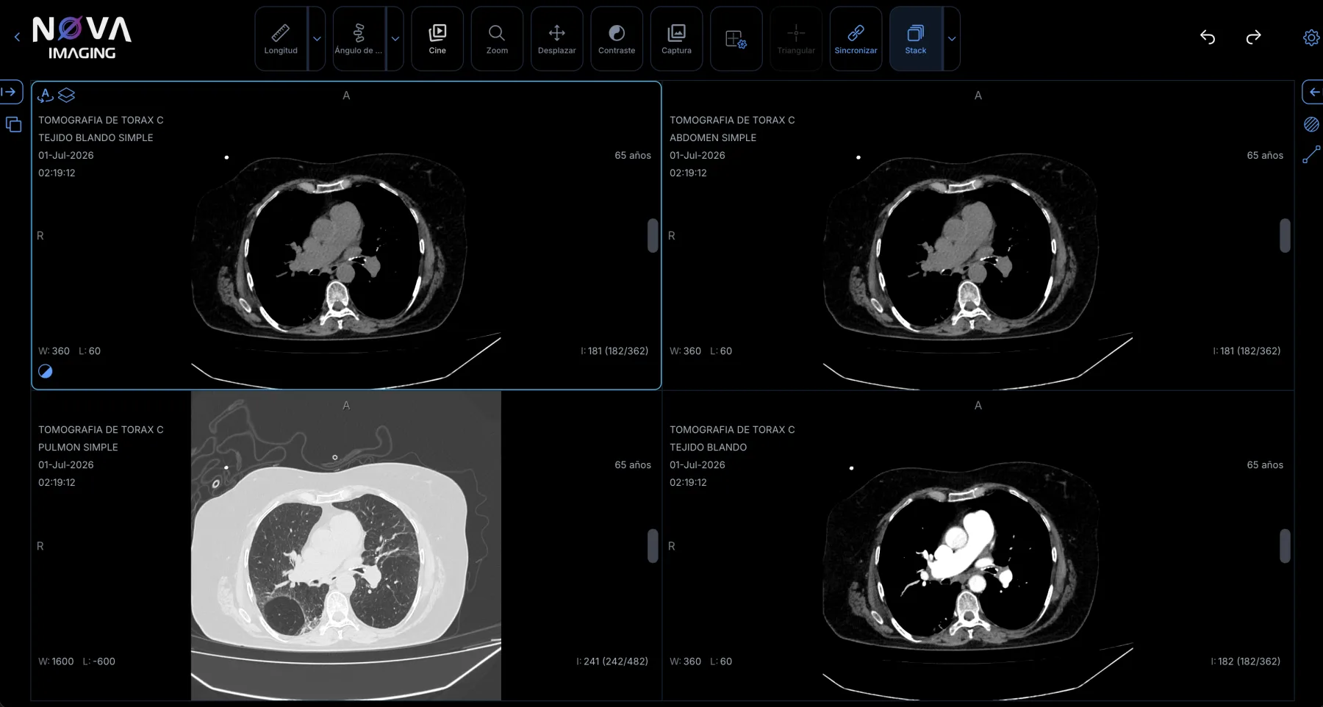Move the bottom-right TEJIDO BLANDO viewport scrollbar
1323x707 pixels.
(1285, 546)
